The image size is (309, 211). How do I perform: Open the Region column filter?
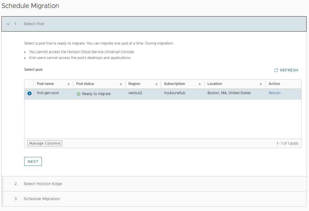[156, 84]
